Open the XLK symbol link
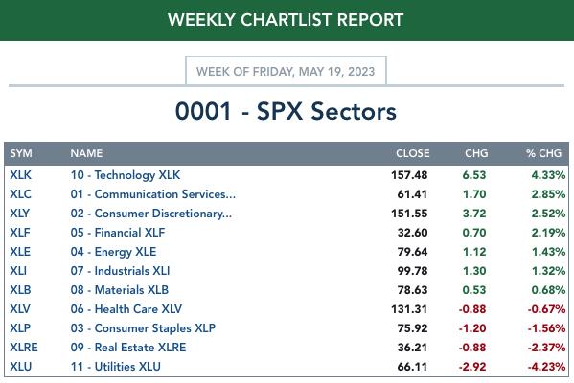The height and width of the screenshot is (383, 574). click(x=20, y=175)
